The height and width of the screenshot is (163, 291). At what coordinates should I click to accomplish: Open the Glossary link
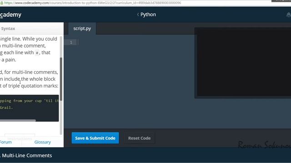[42, 142]
